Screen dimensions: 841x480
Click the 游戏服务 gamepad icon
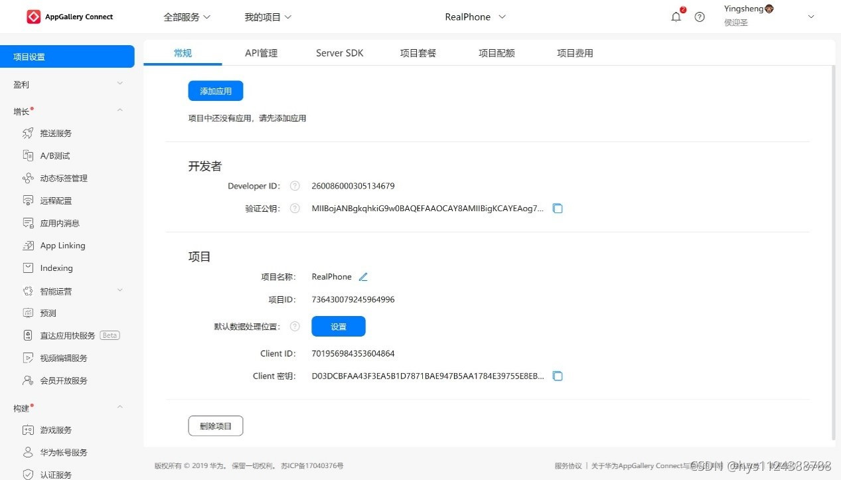(x=28, y=430)
